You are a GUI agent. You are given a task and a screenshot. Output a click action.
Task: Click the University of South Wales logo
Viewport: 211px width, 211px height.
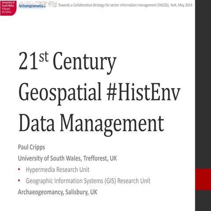pyautogui.click(x=8, y=8)
